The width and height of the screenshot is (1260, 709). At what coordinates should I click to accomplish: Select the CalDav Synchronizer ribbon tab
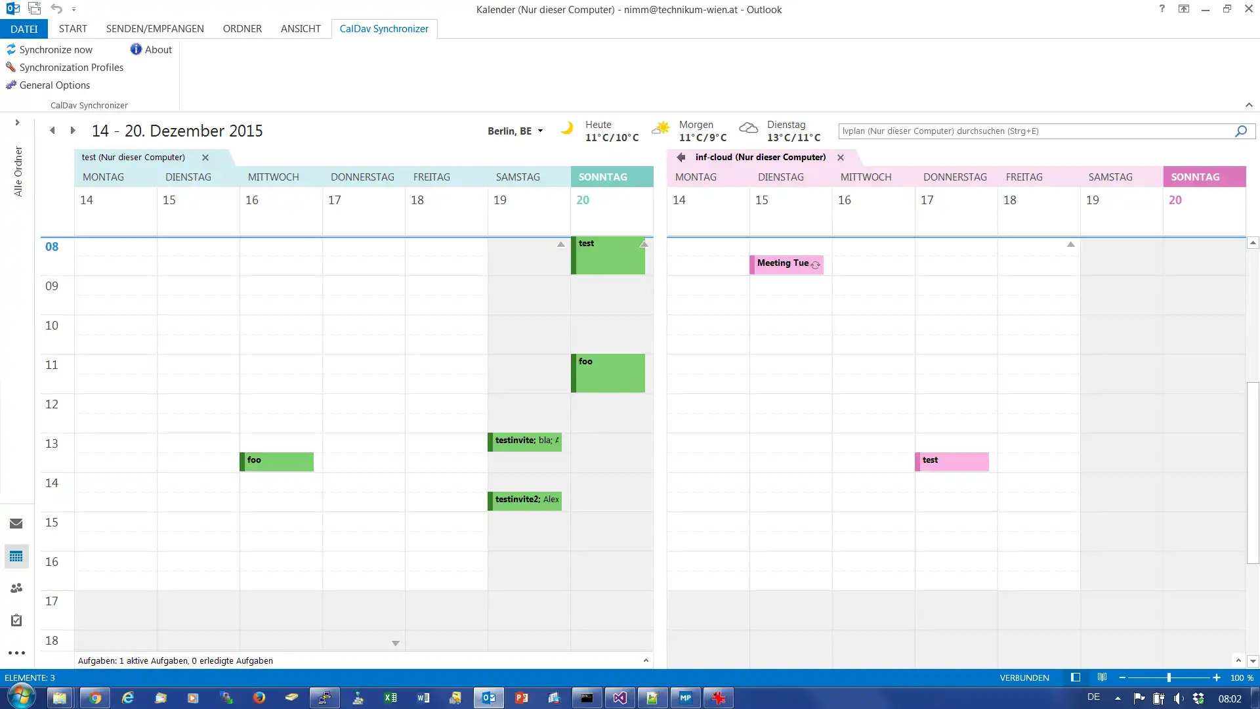(x=383, y=29)
